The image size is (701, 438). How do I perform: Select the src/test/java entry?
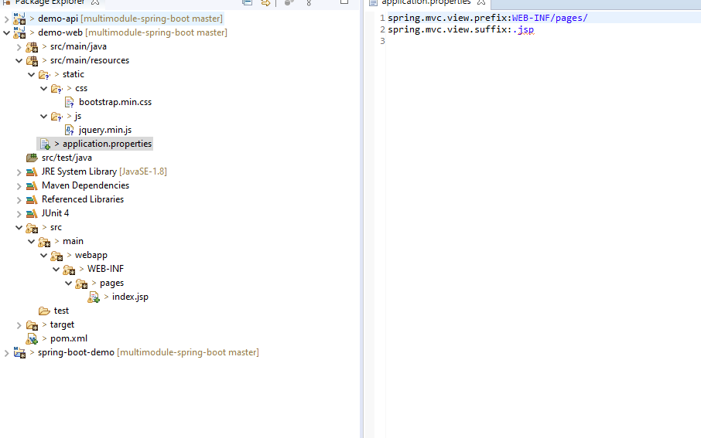[x=67, y=158]
